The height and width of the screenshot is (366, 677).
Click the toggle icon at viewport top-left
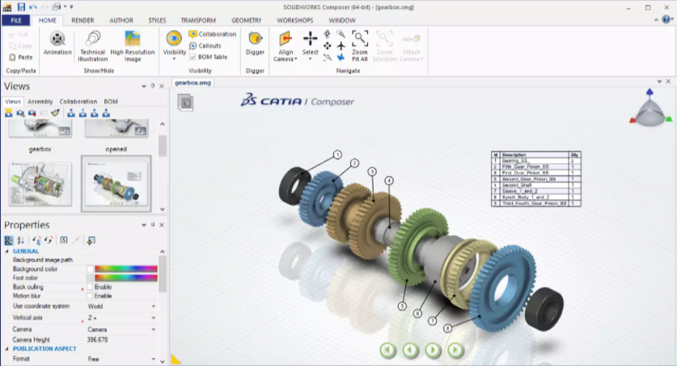coord(185,103)
